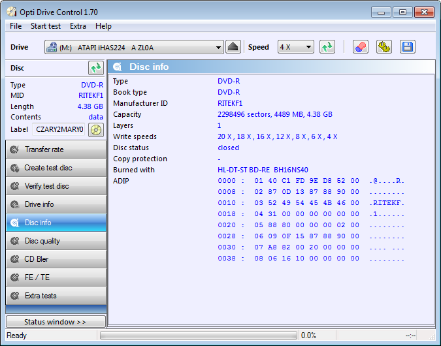The height and width of the screenshot is (346, 441).
Task: Refresh disc info in Disc panel
Action: pyautogui.click(x=96, y=68)
